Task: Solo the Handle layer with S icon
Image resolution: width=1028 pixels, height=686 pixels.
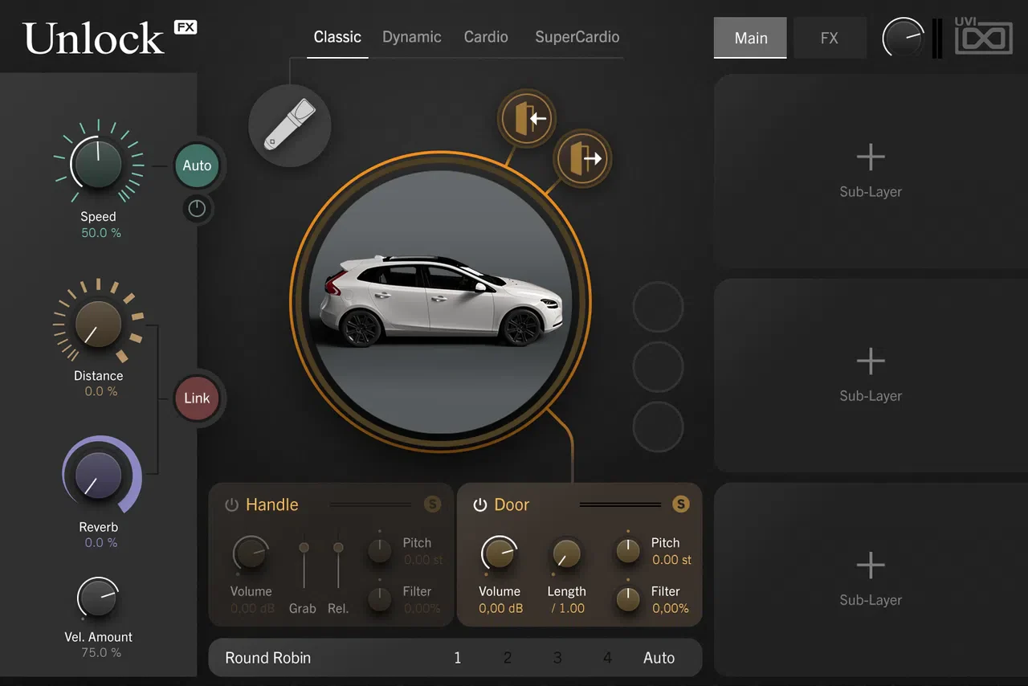Action: coord(432,504)
